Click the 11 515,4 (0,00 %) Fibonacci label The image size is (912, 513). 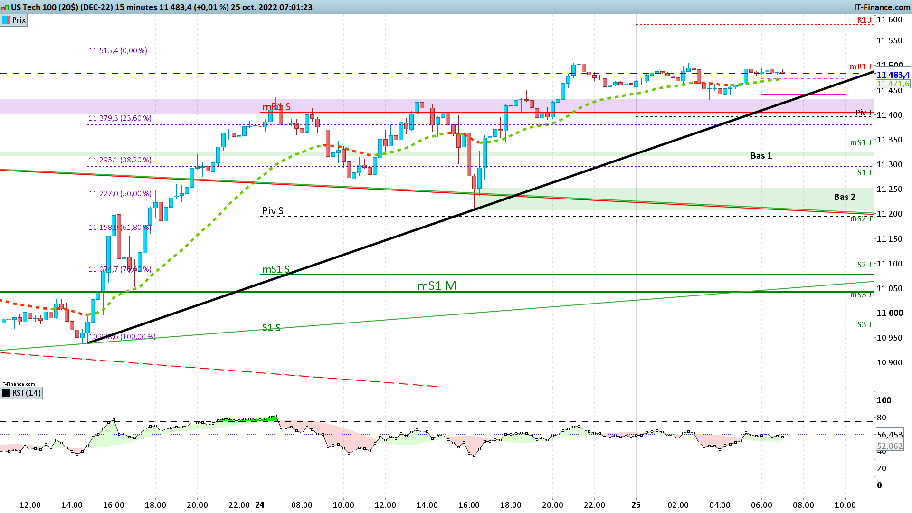[118, 51]
